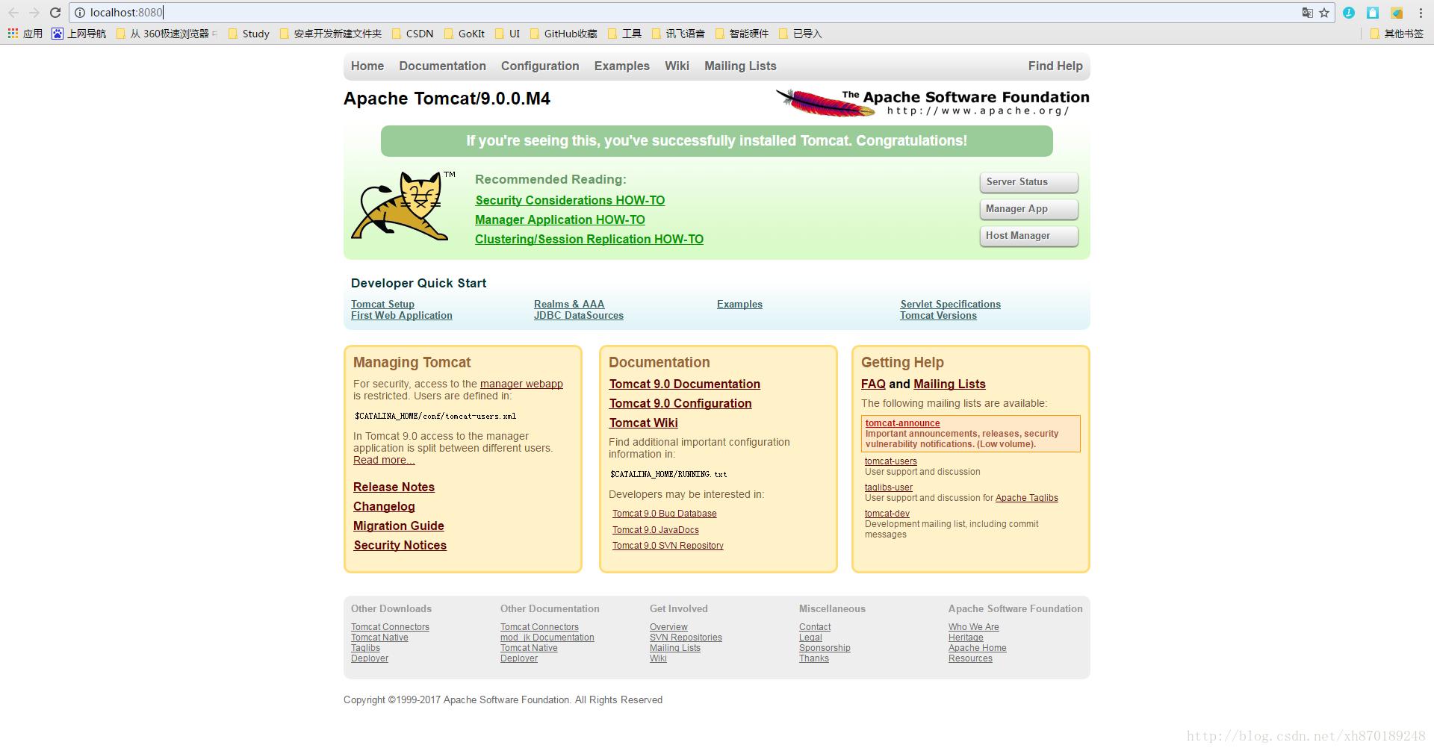
Task: Bookmark this page with the star icon
Action: [1324, 13]
